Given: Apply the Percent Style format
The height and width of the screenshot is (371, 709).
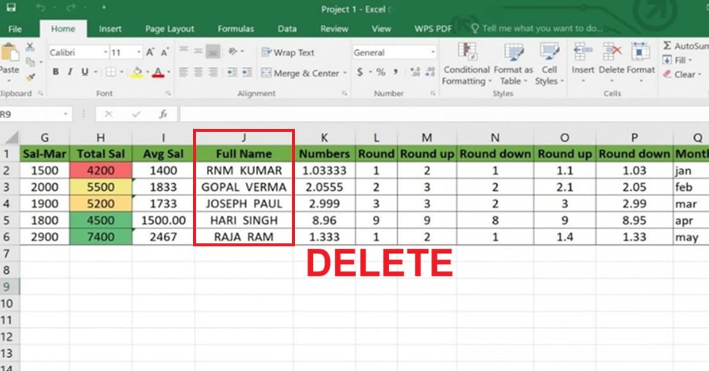Looking at the screenshot, I should 381,71.
